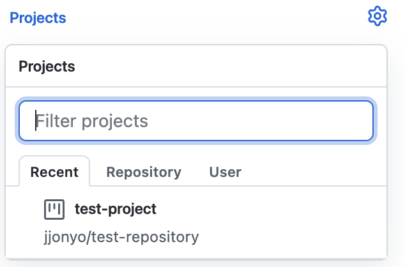Switch to the Repository tab
Viewport: 405px width, 267px height.
(x=144, y=172)
